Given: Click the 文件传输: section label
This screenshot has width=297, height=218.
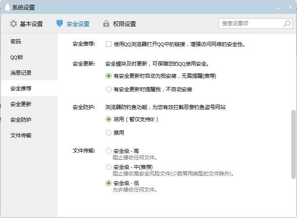Looking at the screenshot, I should coord(84,151).
